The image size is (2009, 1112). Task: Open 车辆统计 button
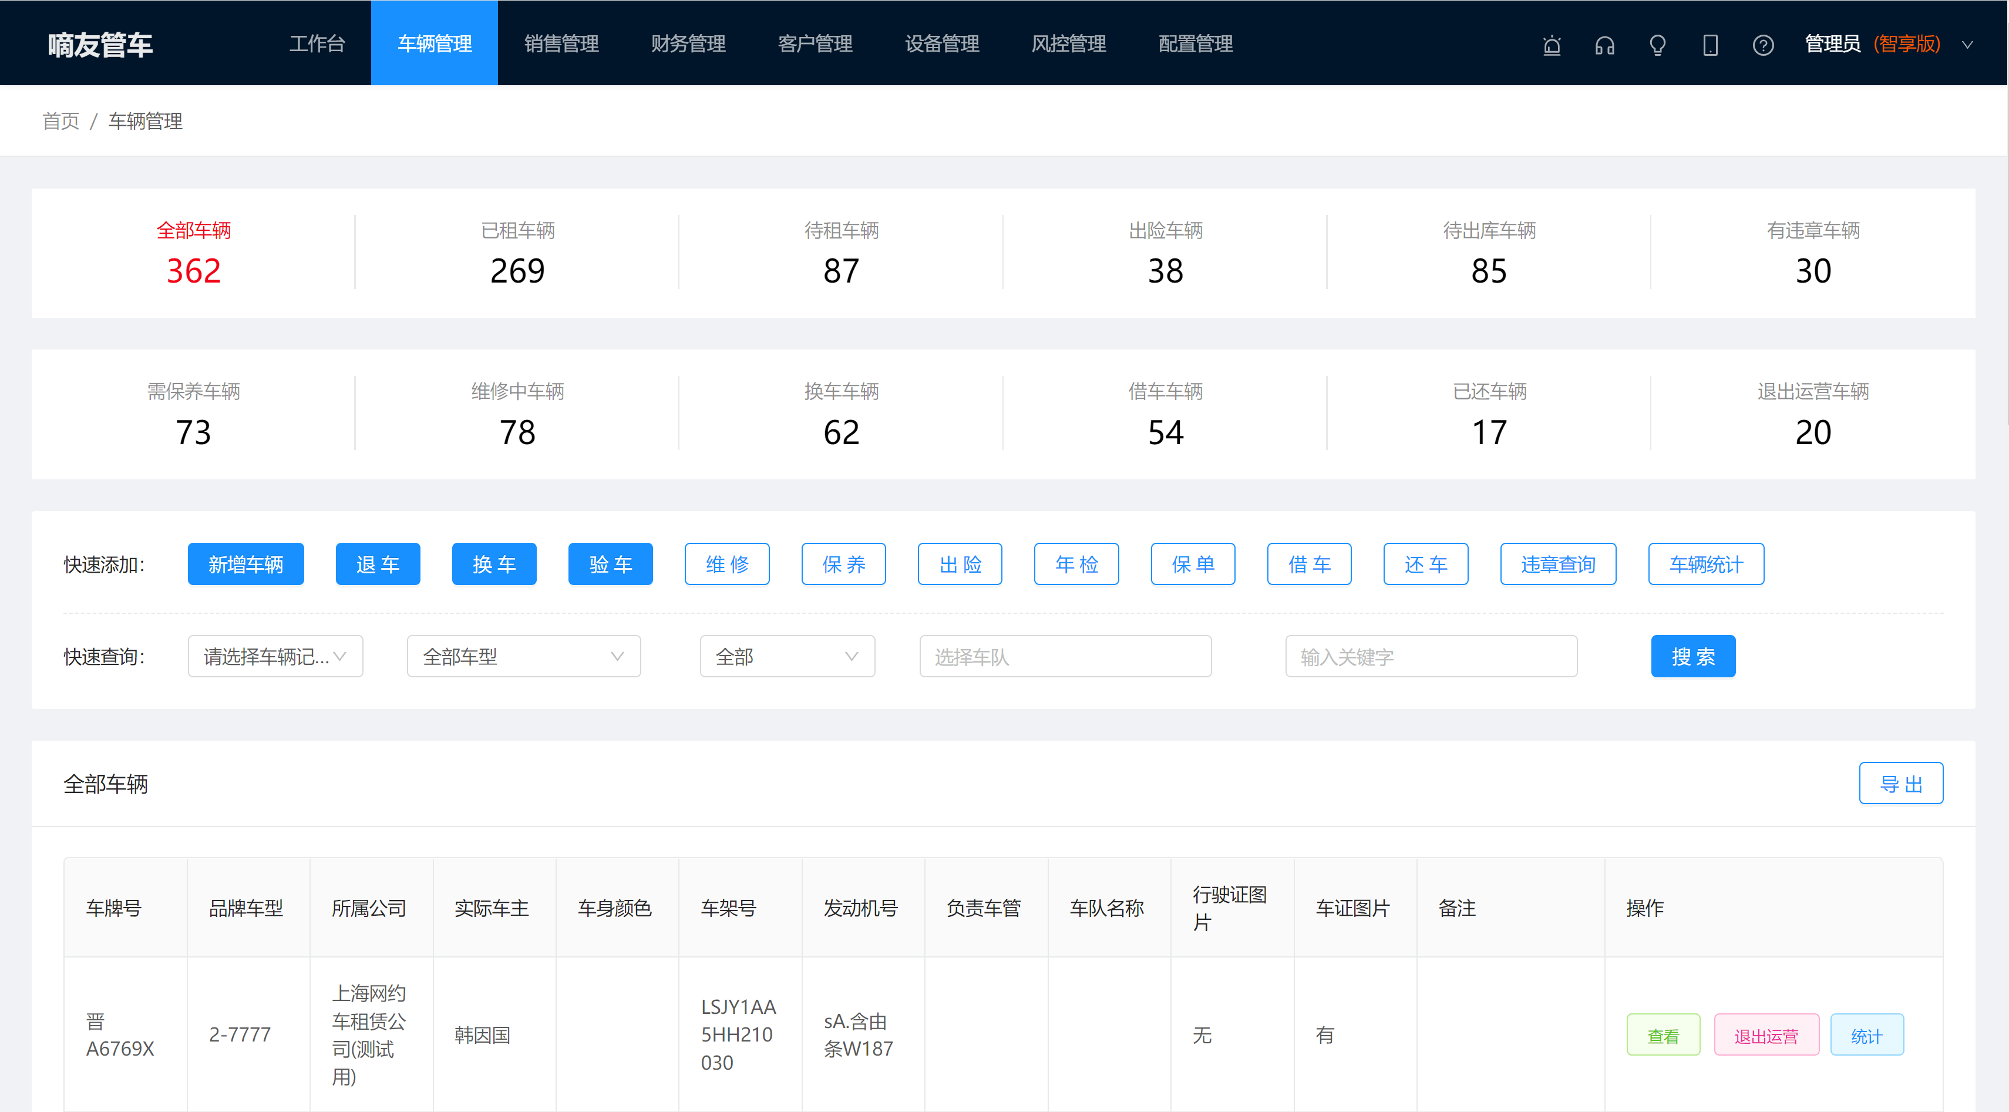[1707, 563]
